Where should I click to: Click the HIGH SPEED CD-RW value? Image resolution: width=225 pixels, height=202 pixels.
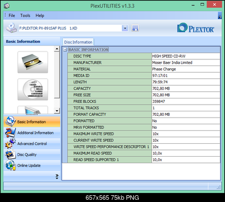click(x=168, y=56)
